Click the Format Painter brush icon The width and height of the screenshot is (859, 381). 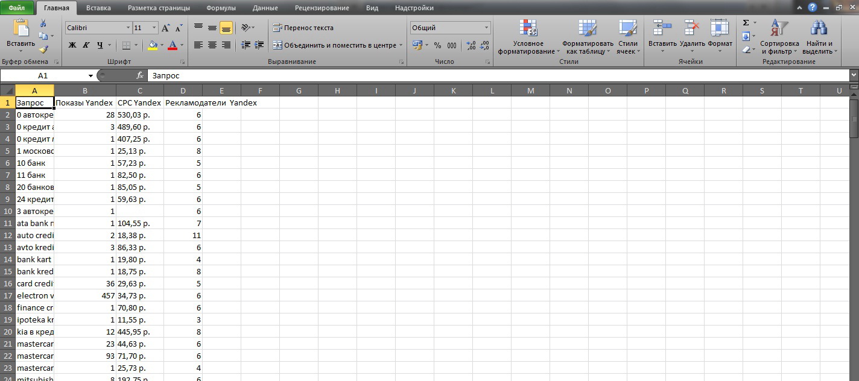coord(43,49)
